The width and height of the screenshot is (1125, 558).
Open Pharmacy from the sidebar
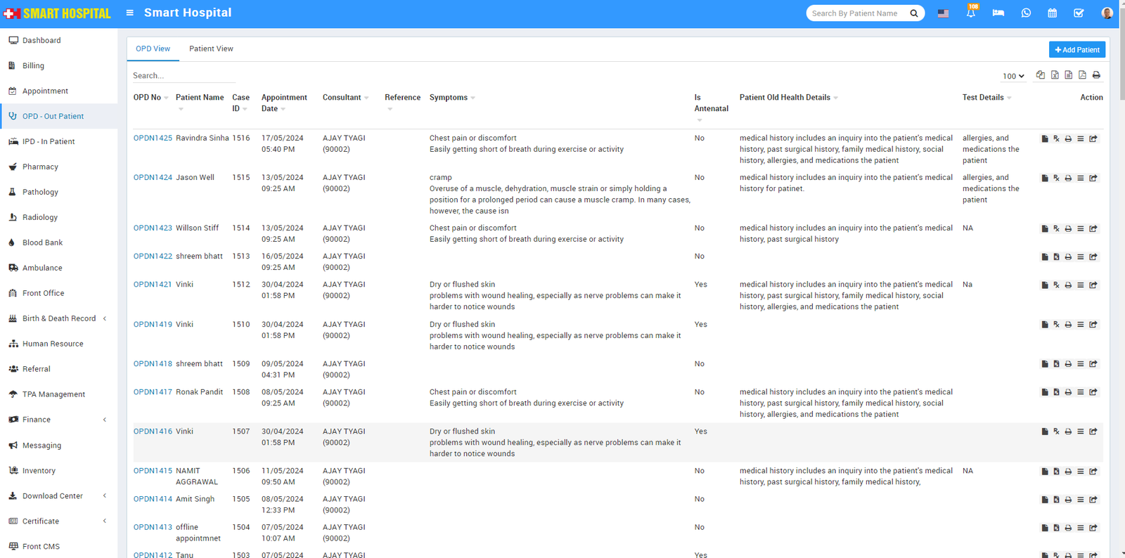pos(40,167)
